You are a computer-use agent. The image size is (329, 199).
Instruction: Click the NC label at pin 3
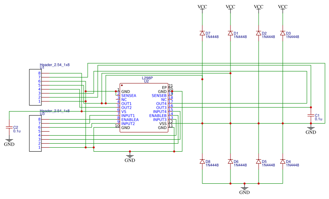[x=124, y=99]
